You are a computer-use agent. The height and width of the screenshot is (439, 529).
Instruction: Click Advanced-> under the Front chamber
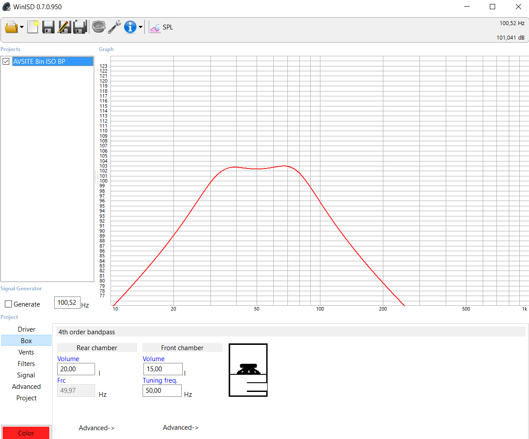point(180,428)
